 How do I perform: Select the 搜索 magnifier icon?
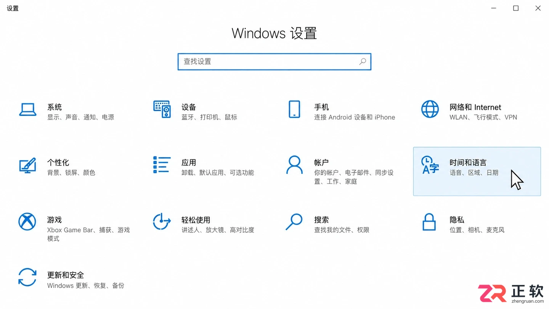(294, 222)
